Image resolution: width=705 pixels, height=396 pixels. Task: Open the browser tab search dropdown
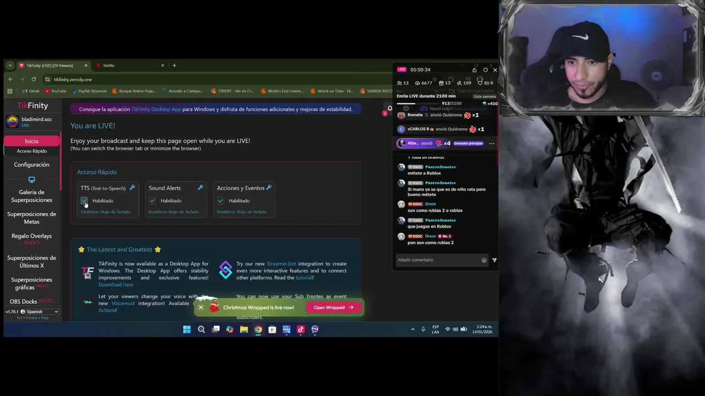[x=10, y=65]
